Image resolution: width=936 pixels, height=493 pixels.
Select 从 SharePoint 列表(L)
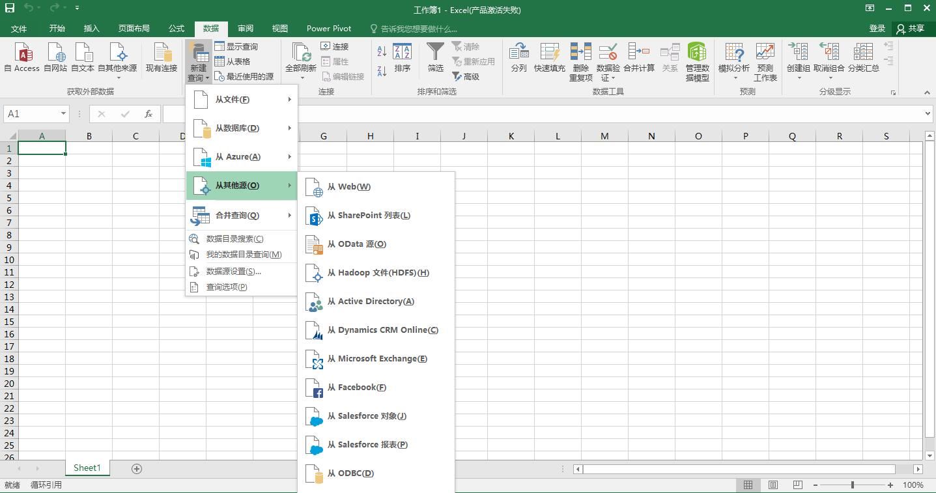[376, 216]
